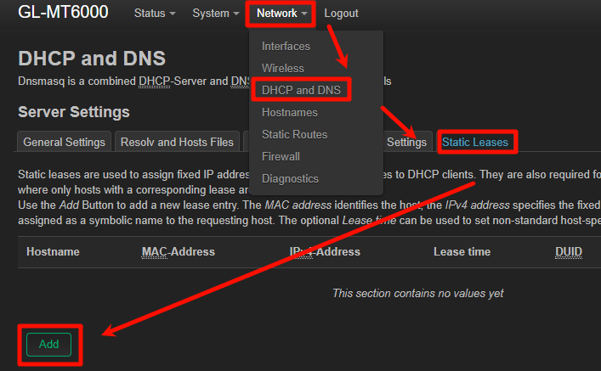Click the Hostname column header
The image size is (601, 371).
[53, 252]
